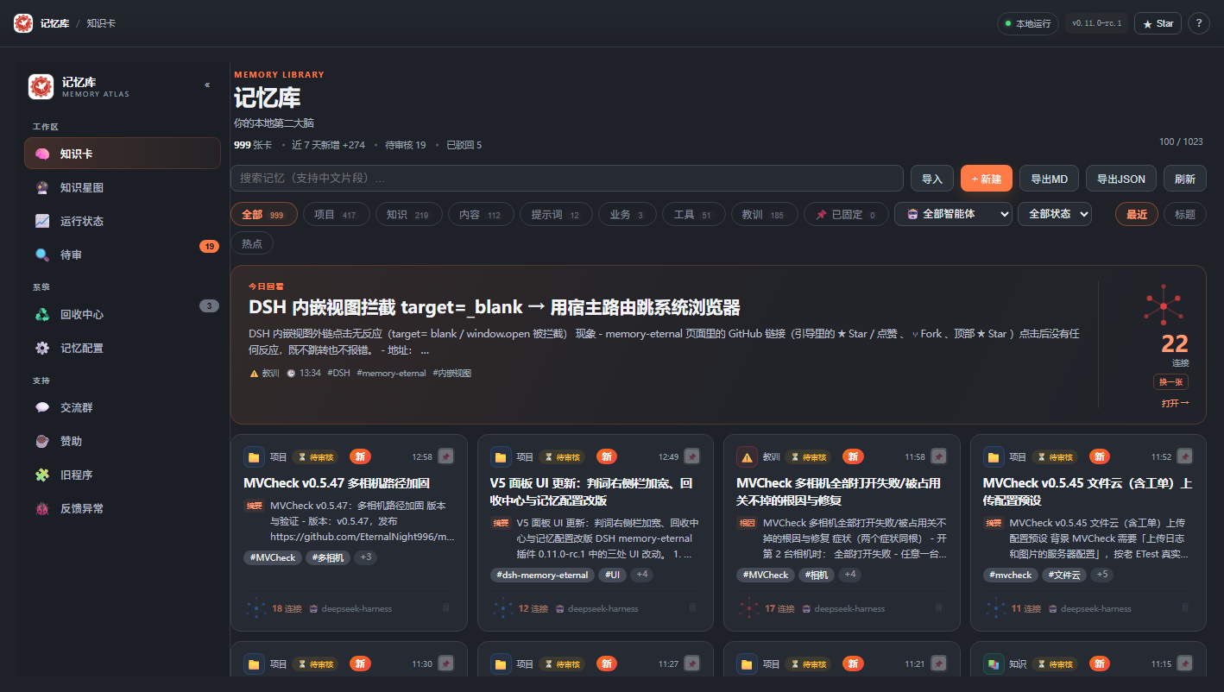Select the 工具 51 filter tab
Image resolution: width=1224 pixels, height=692 pixels.
tap(694, 214)
